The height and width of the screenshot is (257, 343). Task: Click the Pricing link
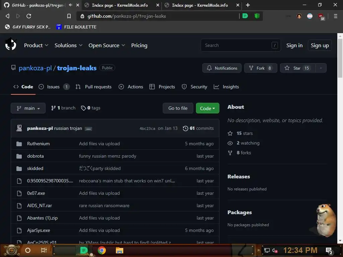point(139,45)
